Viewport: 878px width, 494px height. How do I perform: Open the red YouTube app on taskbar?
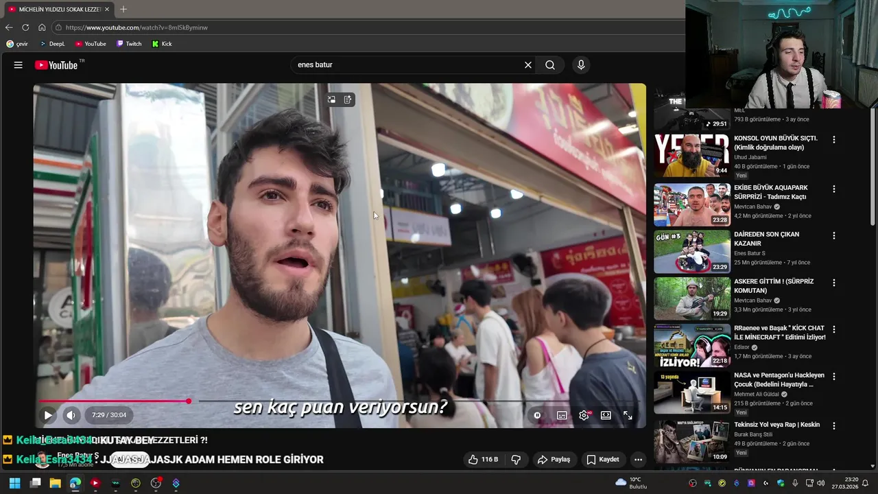click(x=95, y=483)
